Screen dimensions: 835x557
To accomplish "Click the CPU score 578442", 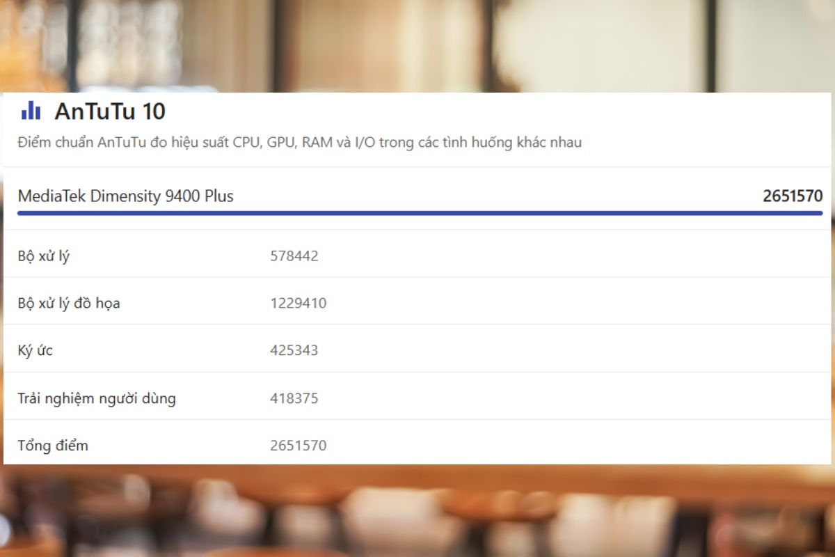I will [294, 256].
